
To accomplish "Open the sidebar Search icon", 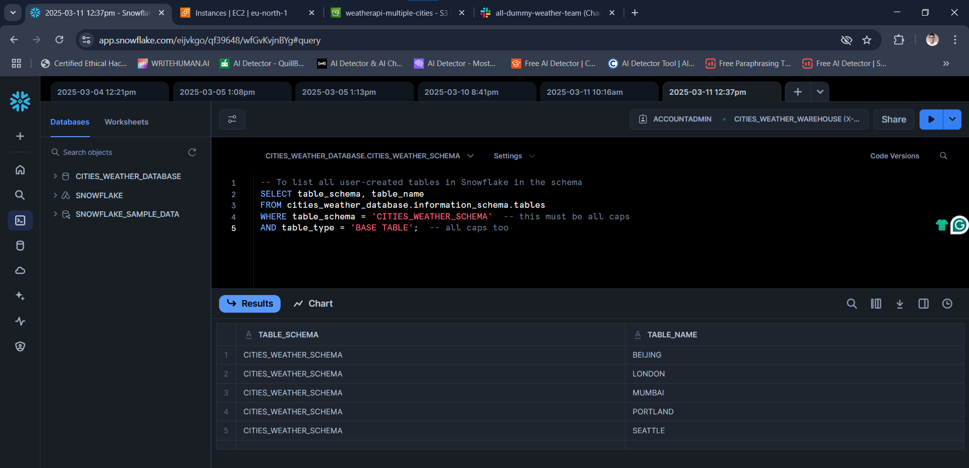I will (20, 195).
